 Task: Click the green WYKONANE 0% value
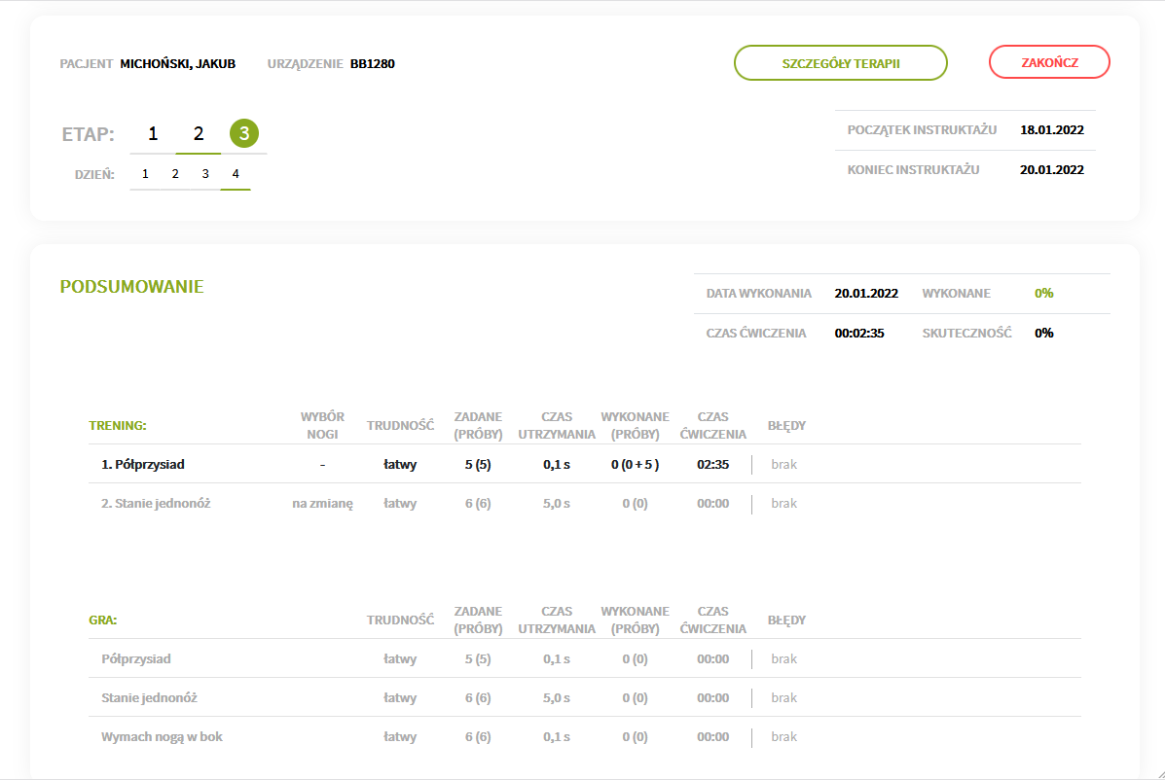[x=1043, y=293]
